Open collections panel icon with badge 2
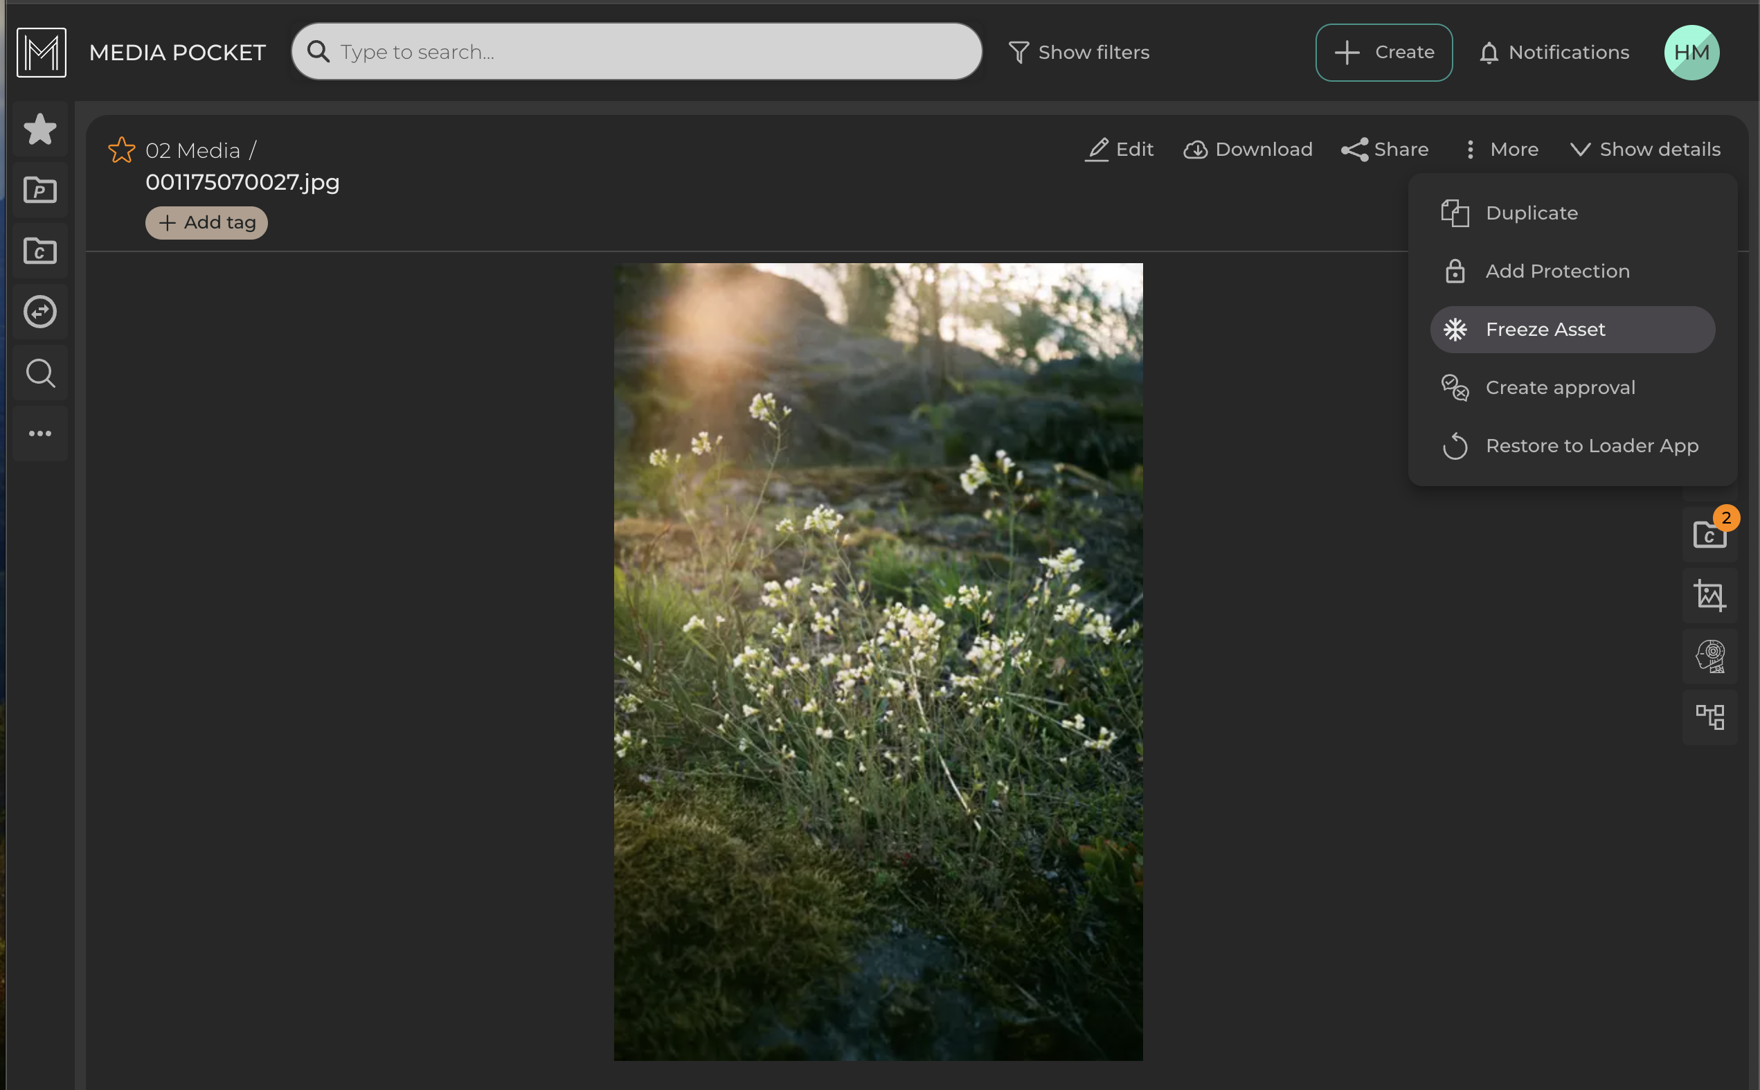 click(1709, 534)
